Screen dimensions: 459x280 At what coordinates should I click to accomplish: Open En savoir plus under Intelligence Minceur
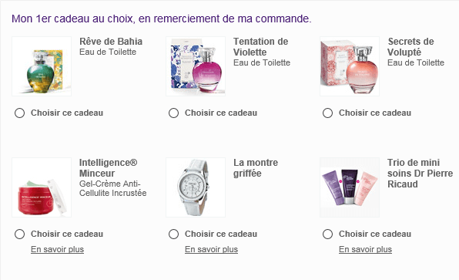coord(57,249)
